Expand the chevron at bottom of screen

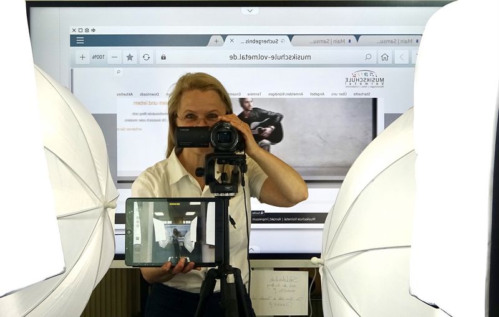pos(254,249)
